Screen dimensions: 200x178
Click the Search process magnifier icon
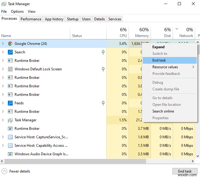click(10, 52)
